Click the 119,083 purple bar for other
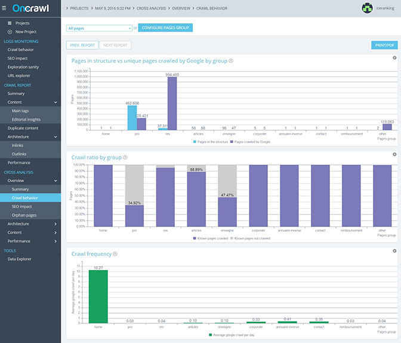 tap(387, 127)
